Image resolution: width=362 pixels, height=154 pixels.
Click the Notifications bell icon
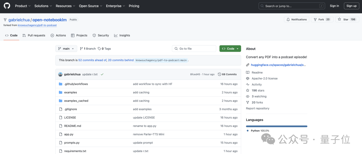288,19
